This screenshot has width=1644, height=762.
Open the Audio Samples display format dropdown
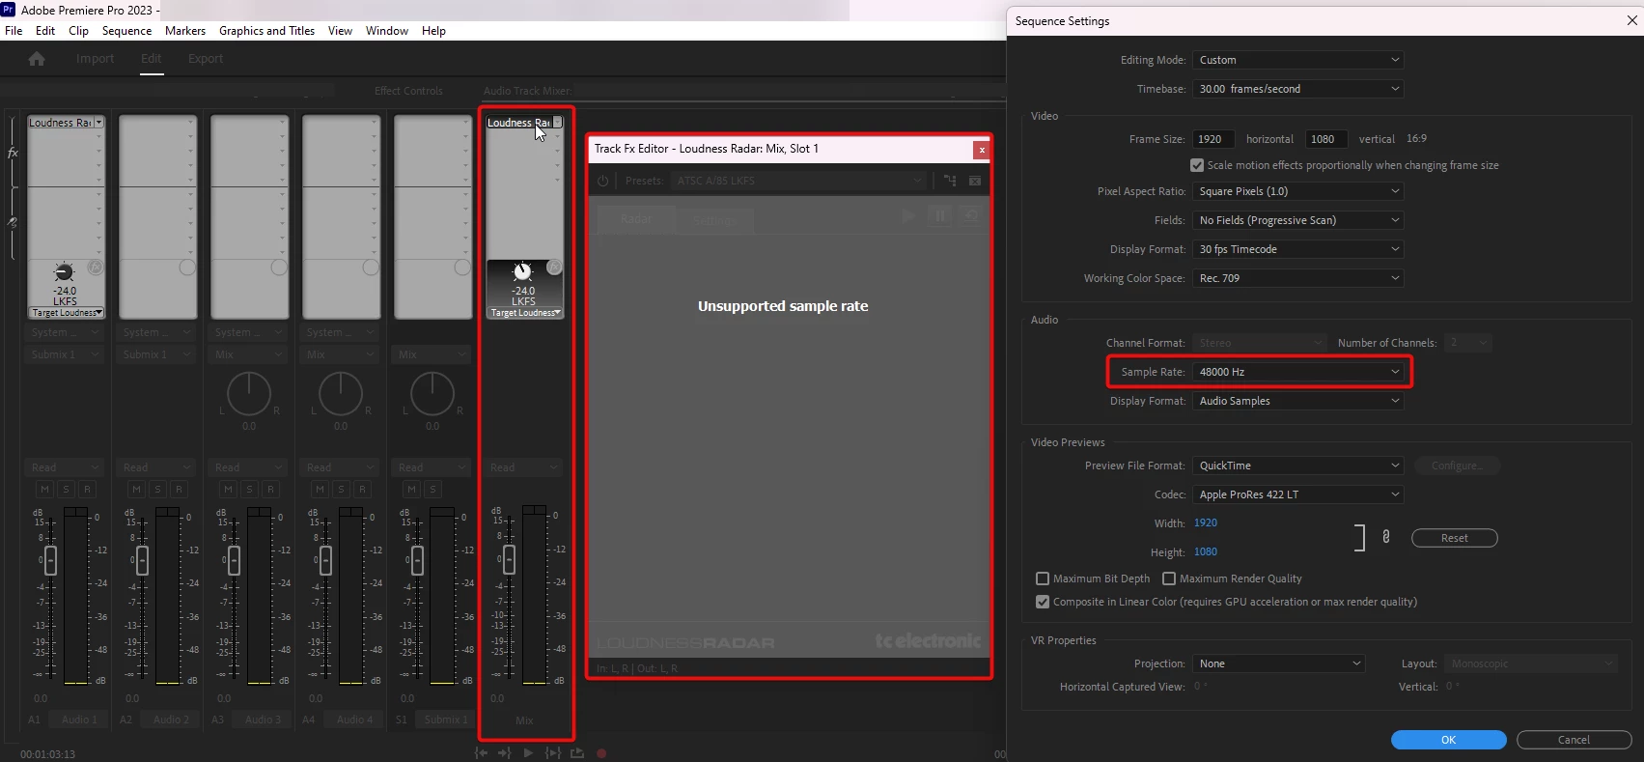tap(1297, 401)
